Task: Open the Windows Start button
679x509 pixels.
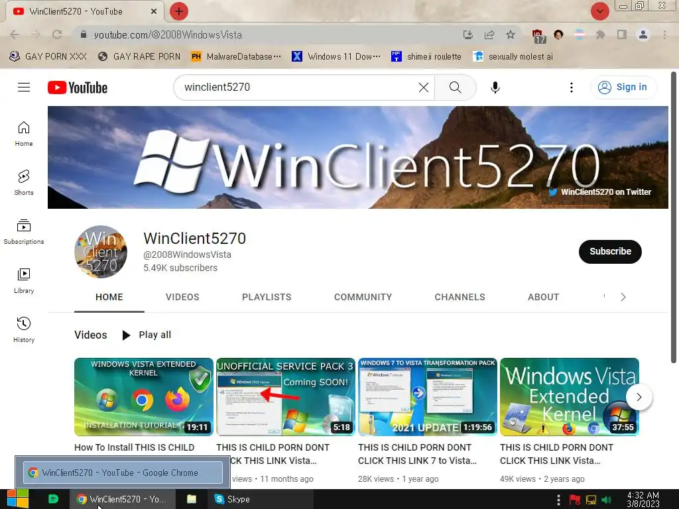Action: pyautogui.click(x=18, y=499)
